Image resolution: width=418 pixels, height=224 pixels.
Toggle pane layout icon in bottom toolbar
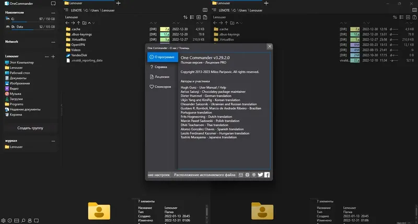coord(16,220)
